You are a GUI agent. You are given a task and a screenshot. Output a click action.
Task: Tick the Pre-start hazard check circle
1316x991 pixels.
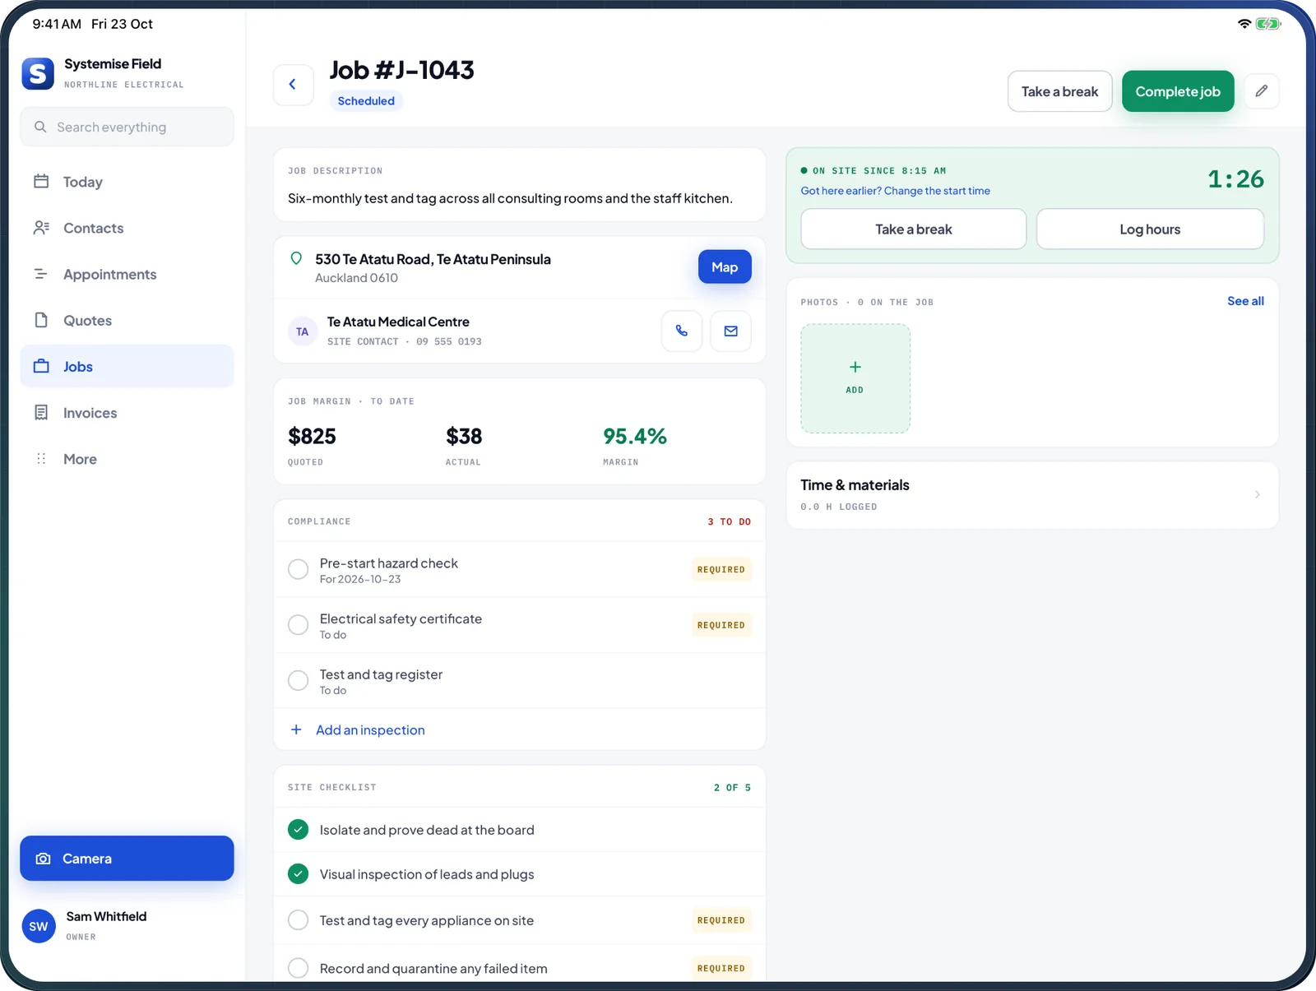click(298, 569)
